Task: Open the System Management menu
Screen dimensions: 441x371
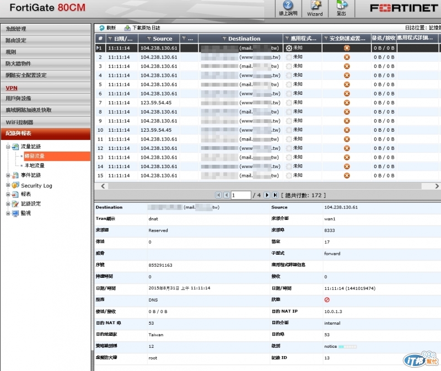Action: point(46,29)
